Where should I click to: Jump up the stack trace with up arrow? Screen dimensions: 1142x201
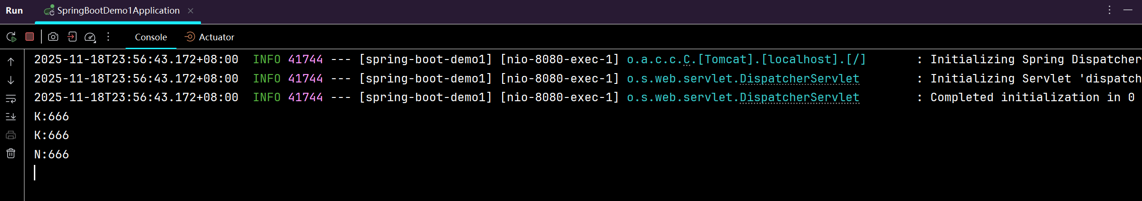(11, 61)
